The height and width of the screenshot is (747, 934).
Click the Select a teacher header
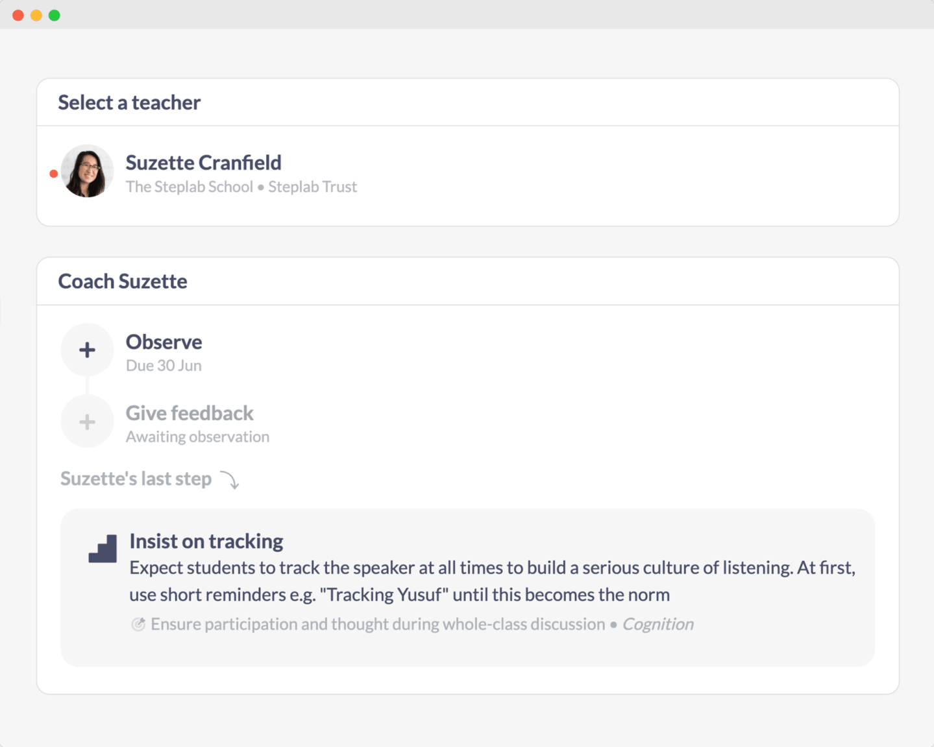click(129, 102)
